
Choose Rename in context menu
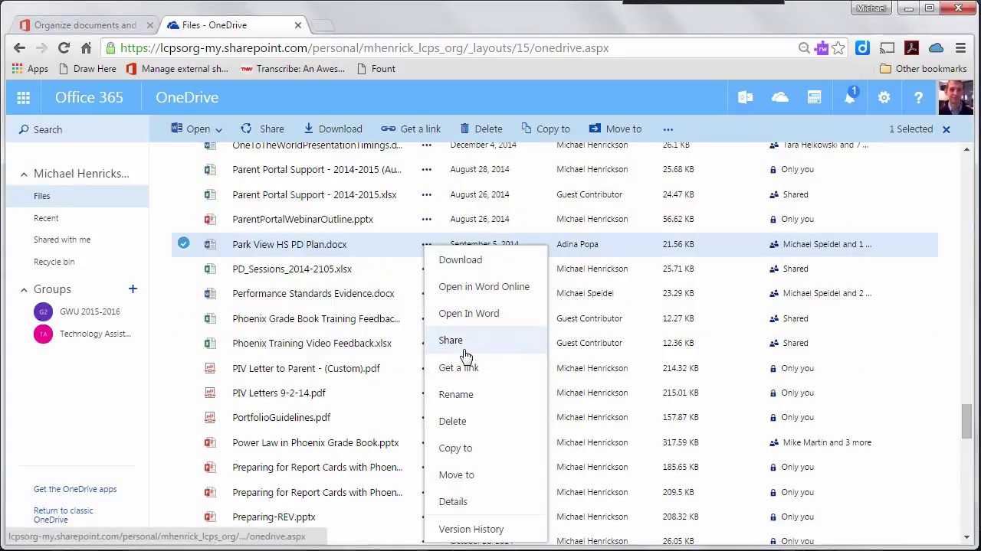coord(456,394)
